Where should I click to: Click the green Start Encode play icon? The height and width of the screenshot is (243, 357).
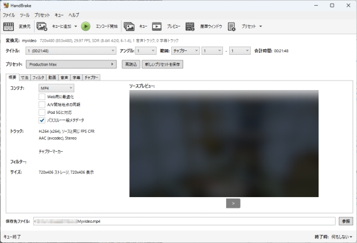[x=86, y=26]
